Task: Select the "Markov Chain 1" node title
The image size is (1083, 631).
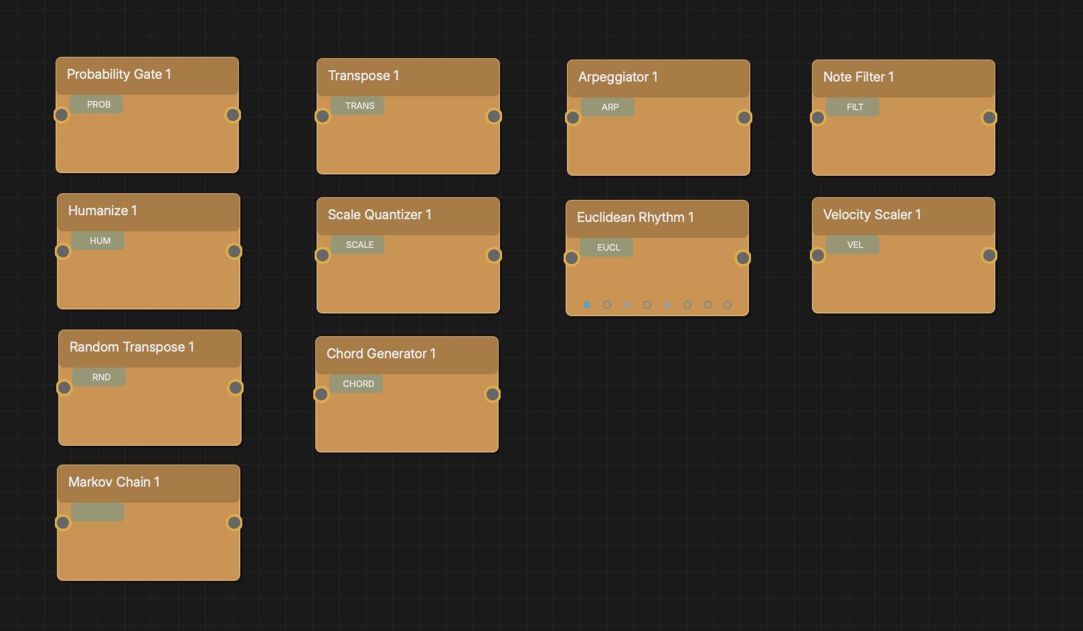Action: (114, 482)
